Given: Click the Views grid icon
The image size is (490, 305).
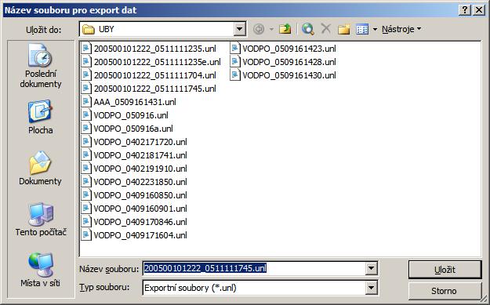Looking at the screenshot, I should [x=362, y=29].
